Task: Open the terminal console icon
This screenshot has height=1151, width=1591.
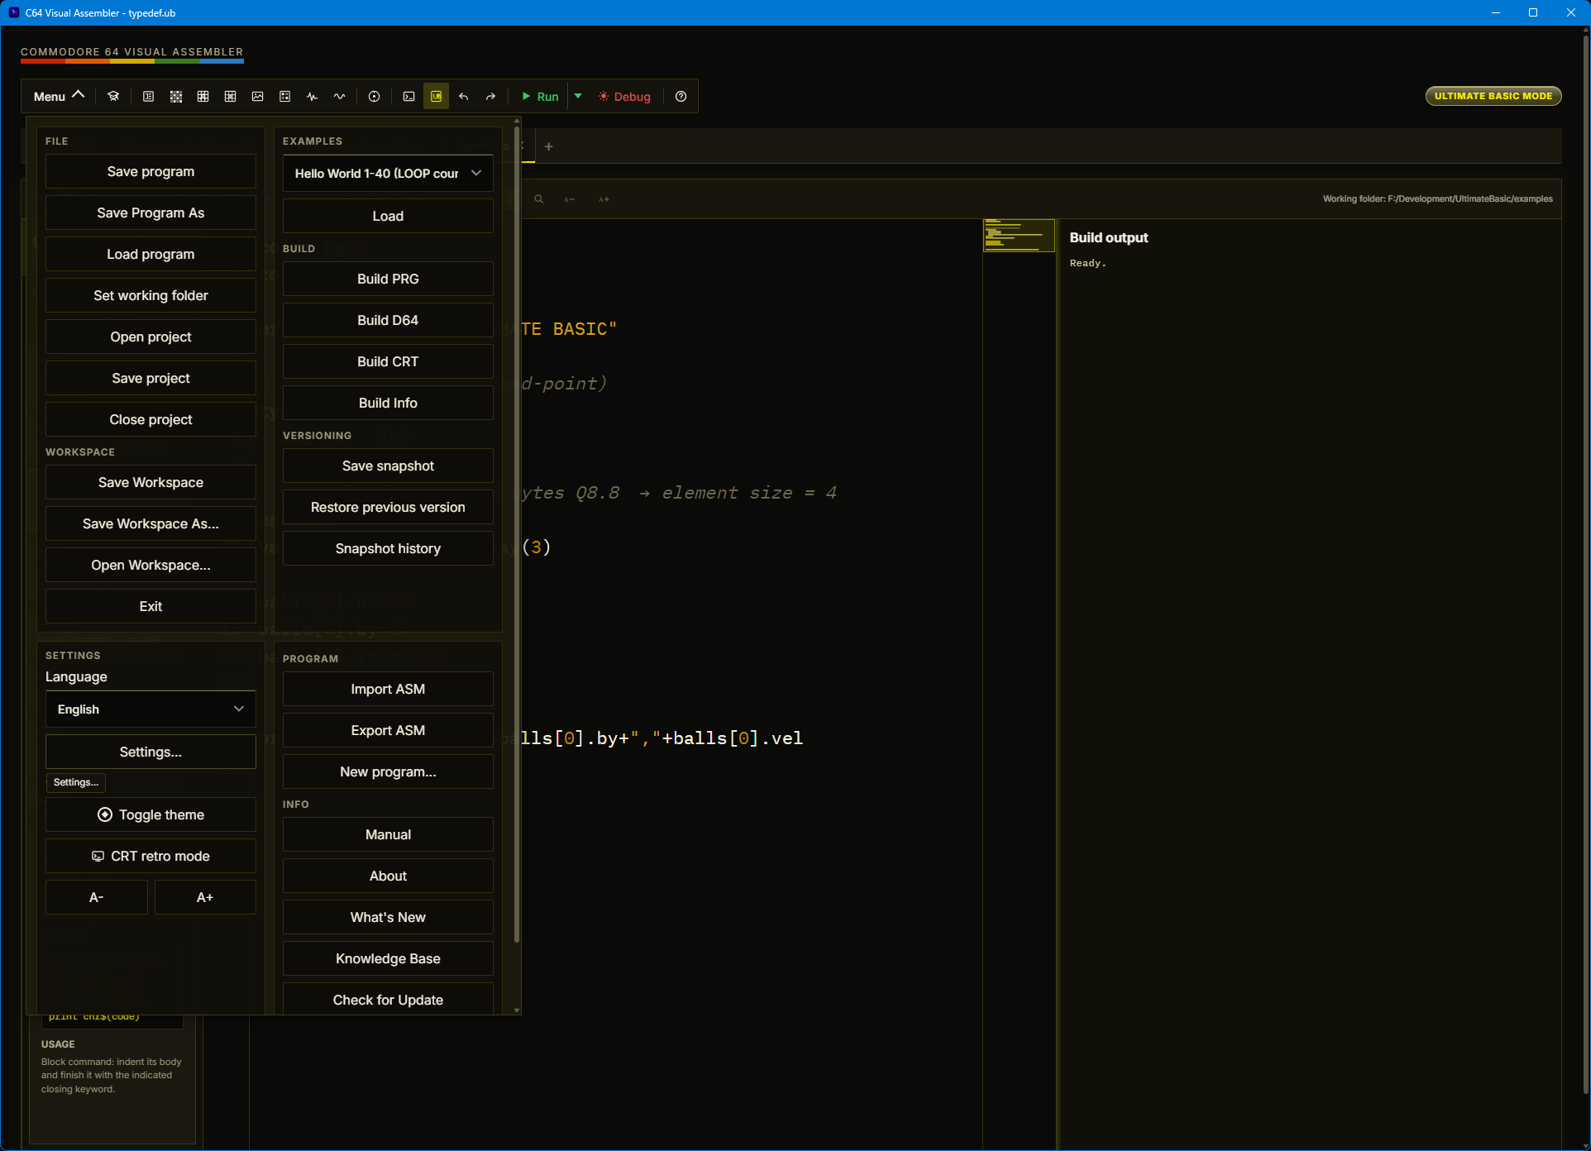Action: tap(409, 97)
